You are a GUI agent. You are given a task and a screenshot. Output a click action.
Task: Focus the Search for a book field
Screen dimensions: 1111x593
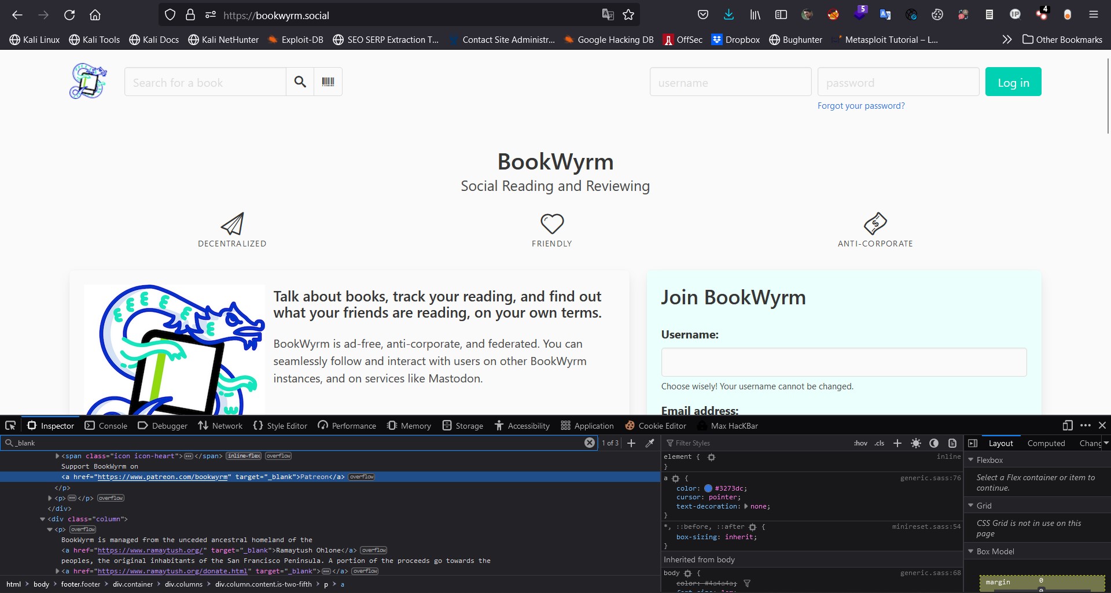(x=205, y=82)
